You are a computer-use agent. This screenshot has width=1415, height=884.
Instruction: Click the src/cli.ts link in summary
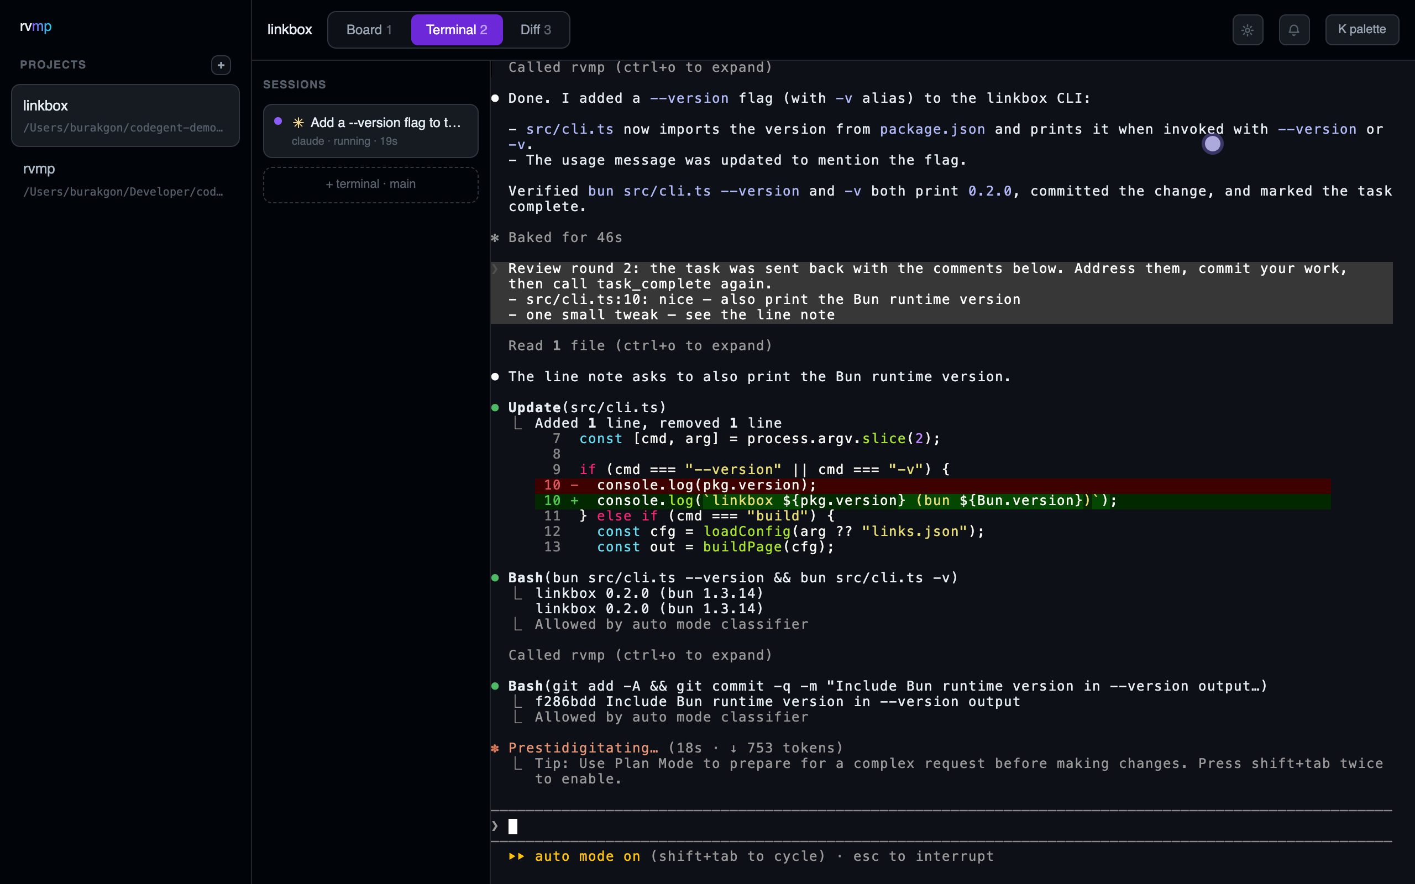569,129
